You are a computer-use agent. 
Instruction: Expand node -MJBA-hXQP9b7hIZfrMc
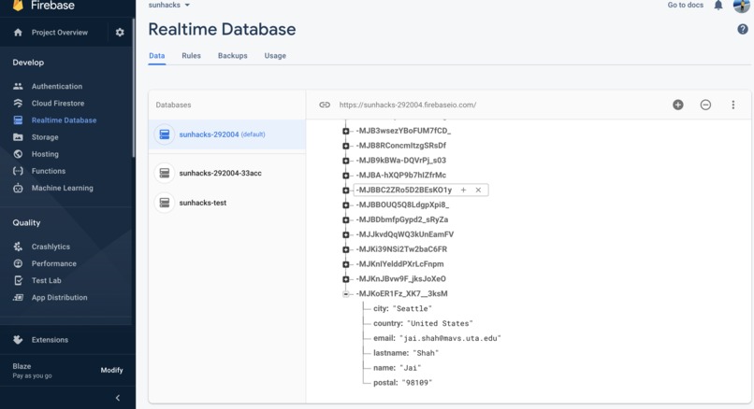coord(346,176)
